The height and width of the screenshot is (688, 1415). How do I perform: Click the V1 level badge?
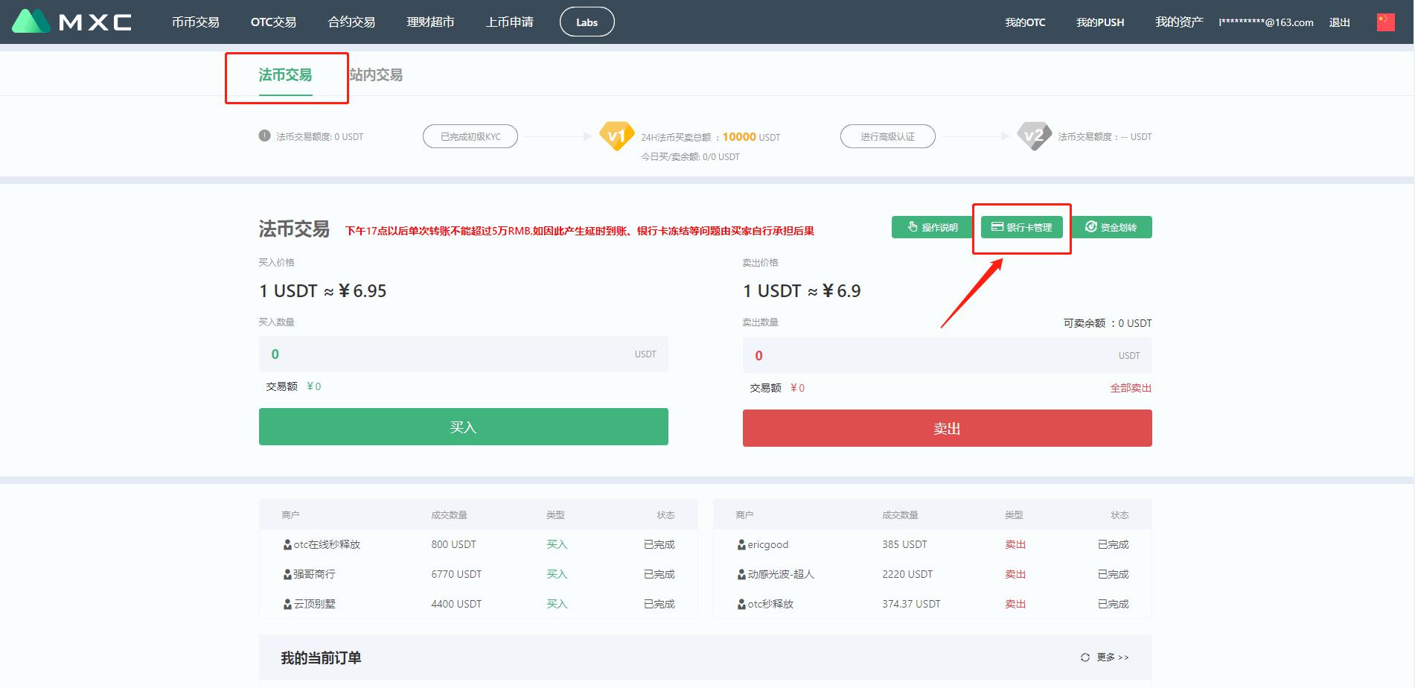click(x=616, y=136)
